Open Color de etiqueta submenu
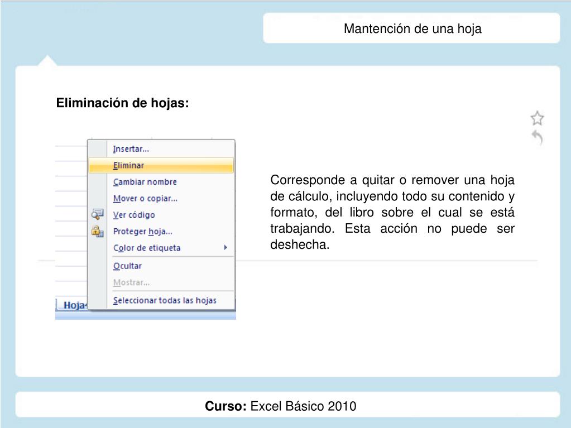 point(161,248)
